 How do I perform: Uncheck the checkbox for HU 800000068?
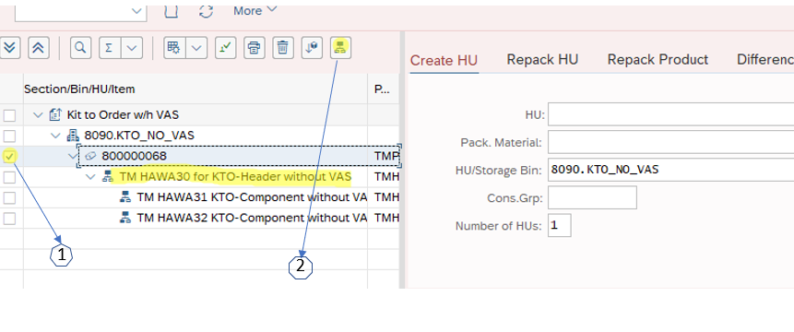[x=9, y=157]
